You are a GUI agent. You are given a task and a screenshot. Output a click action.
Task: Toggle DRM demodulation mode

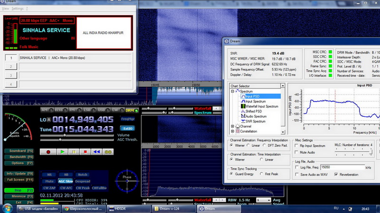(132, 111)
